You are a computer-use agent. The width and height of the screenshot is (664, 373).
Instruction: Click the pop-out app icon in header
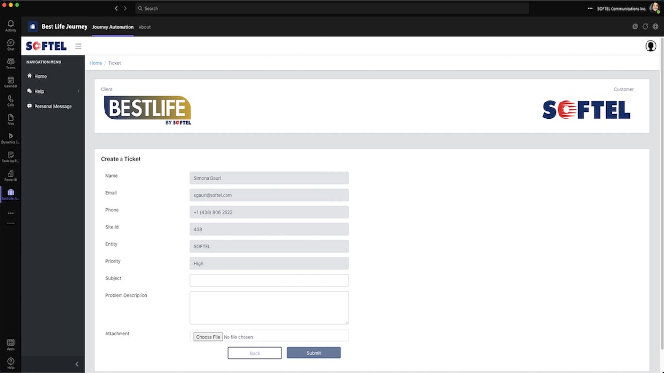(635, 27)
